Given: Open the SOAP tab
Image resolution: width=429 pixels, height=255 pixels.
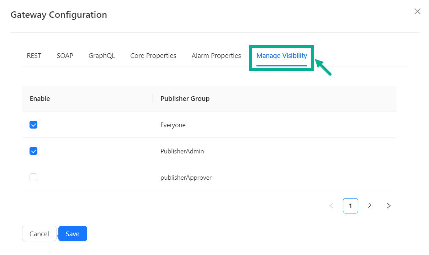Looking at the screenshot, I should tap(65, 56).
